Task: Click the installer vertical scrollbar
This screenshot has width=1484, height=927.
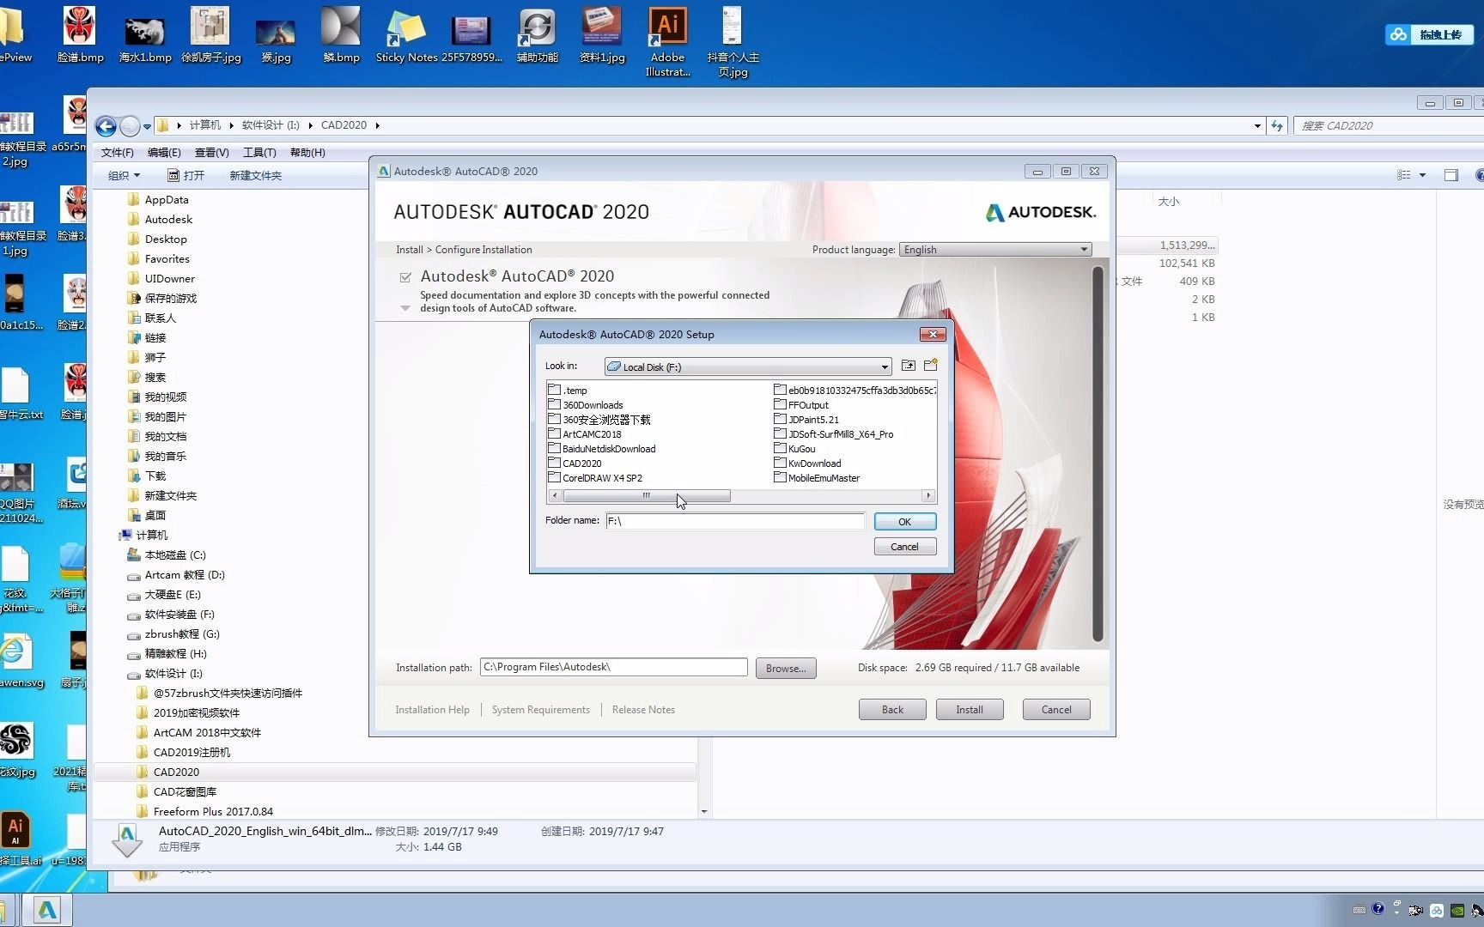Action: tap(1097, 454)
